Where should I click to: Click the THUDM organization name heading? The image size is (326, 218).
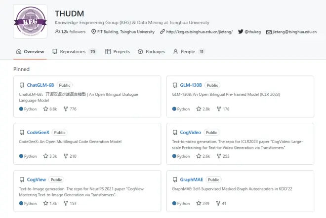70,14
